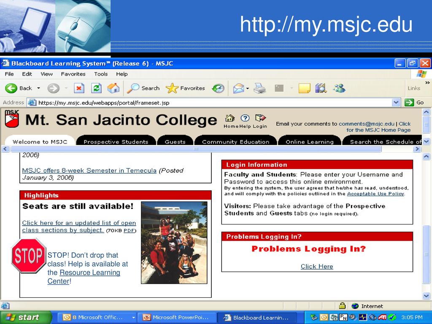Open the Help menu
Screen dimensions: 432x324
coord(122,74)
